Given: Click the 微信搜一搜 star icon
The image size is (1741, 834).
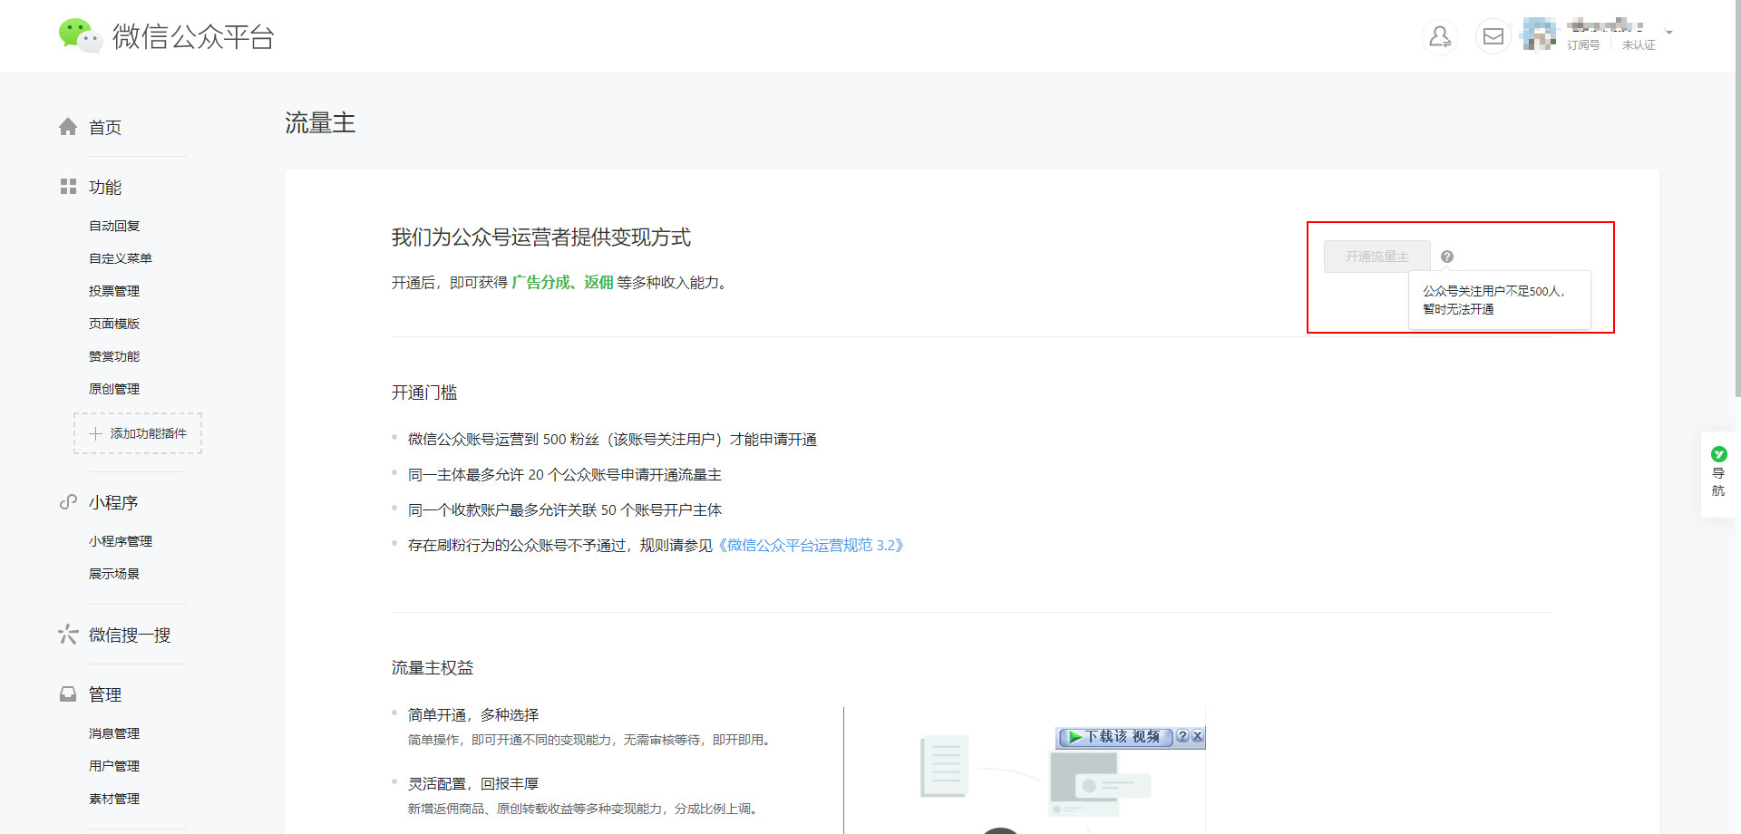Looking at the screenshot, I should point(68,635).
